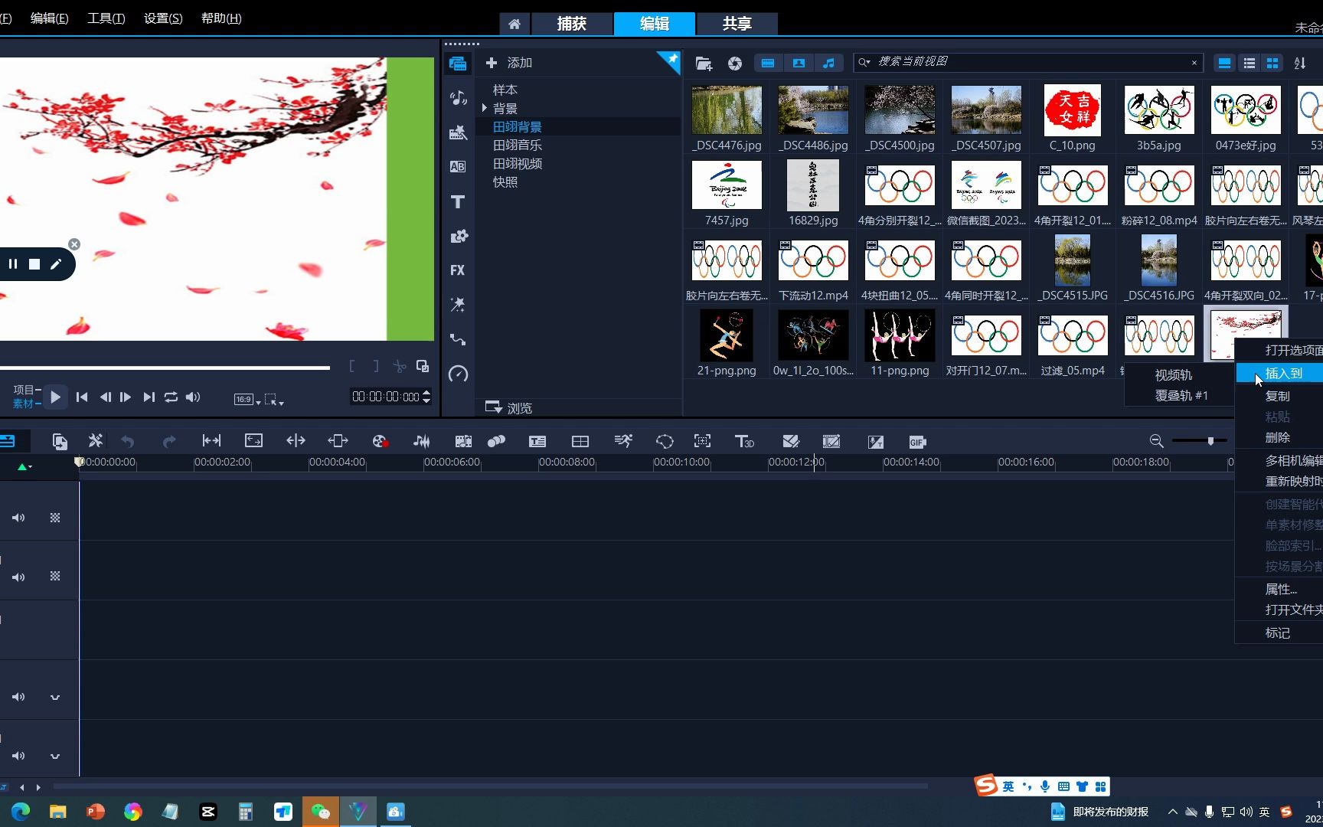
Task: Click the system volume control icon
Action: coord(1246,812)
